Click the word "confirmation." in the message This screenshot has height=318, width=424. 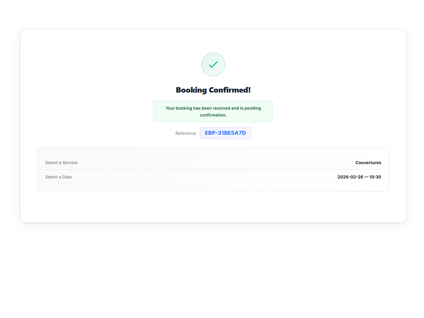coord(213,115)
